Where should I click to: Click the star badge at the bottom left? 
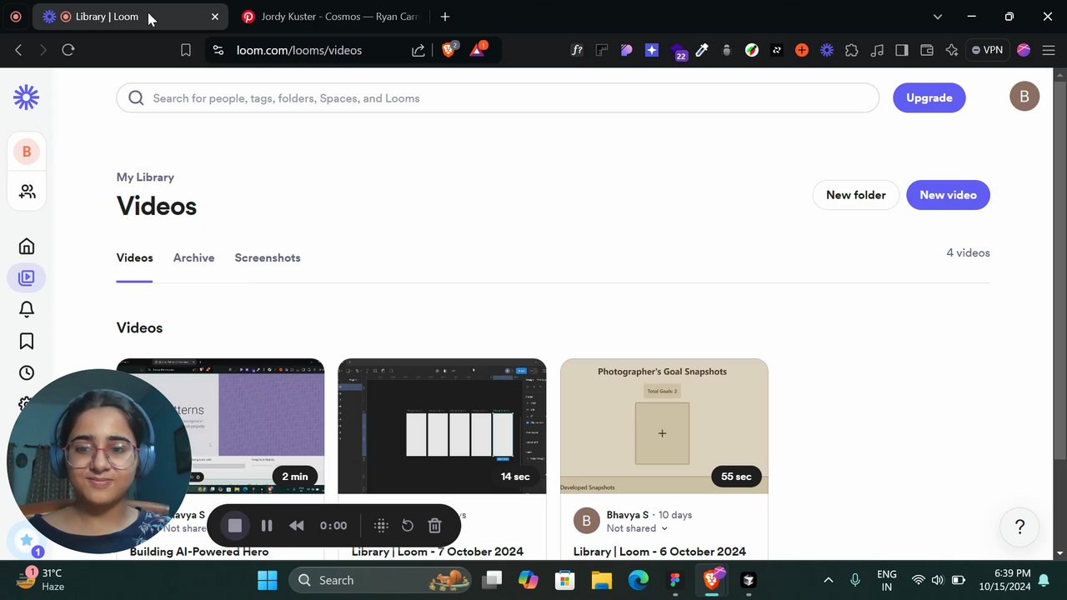point(27,540)
